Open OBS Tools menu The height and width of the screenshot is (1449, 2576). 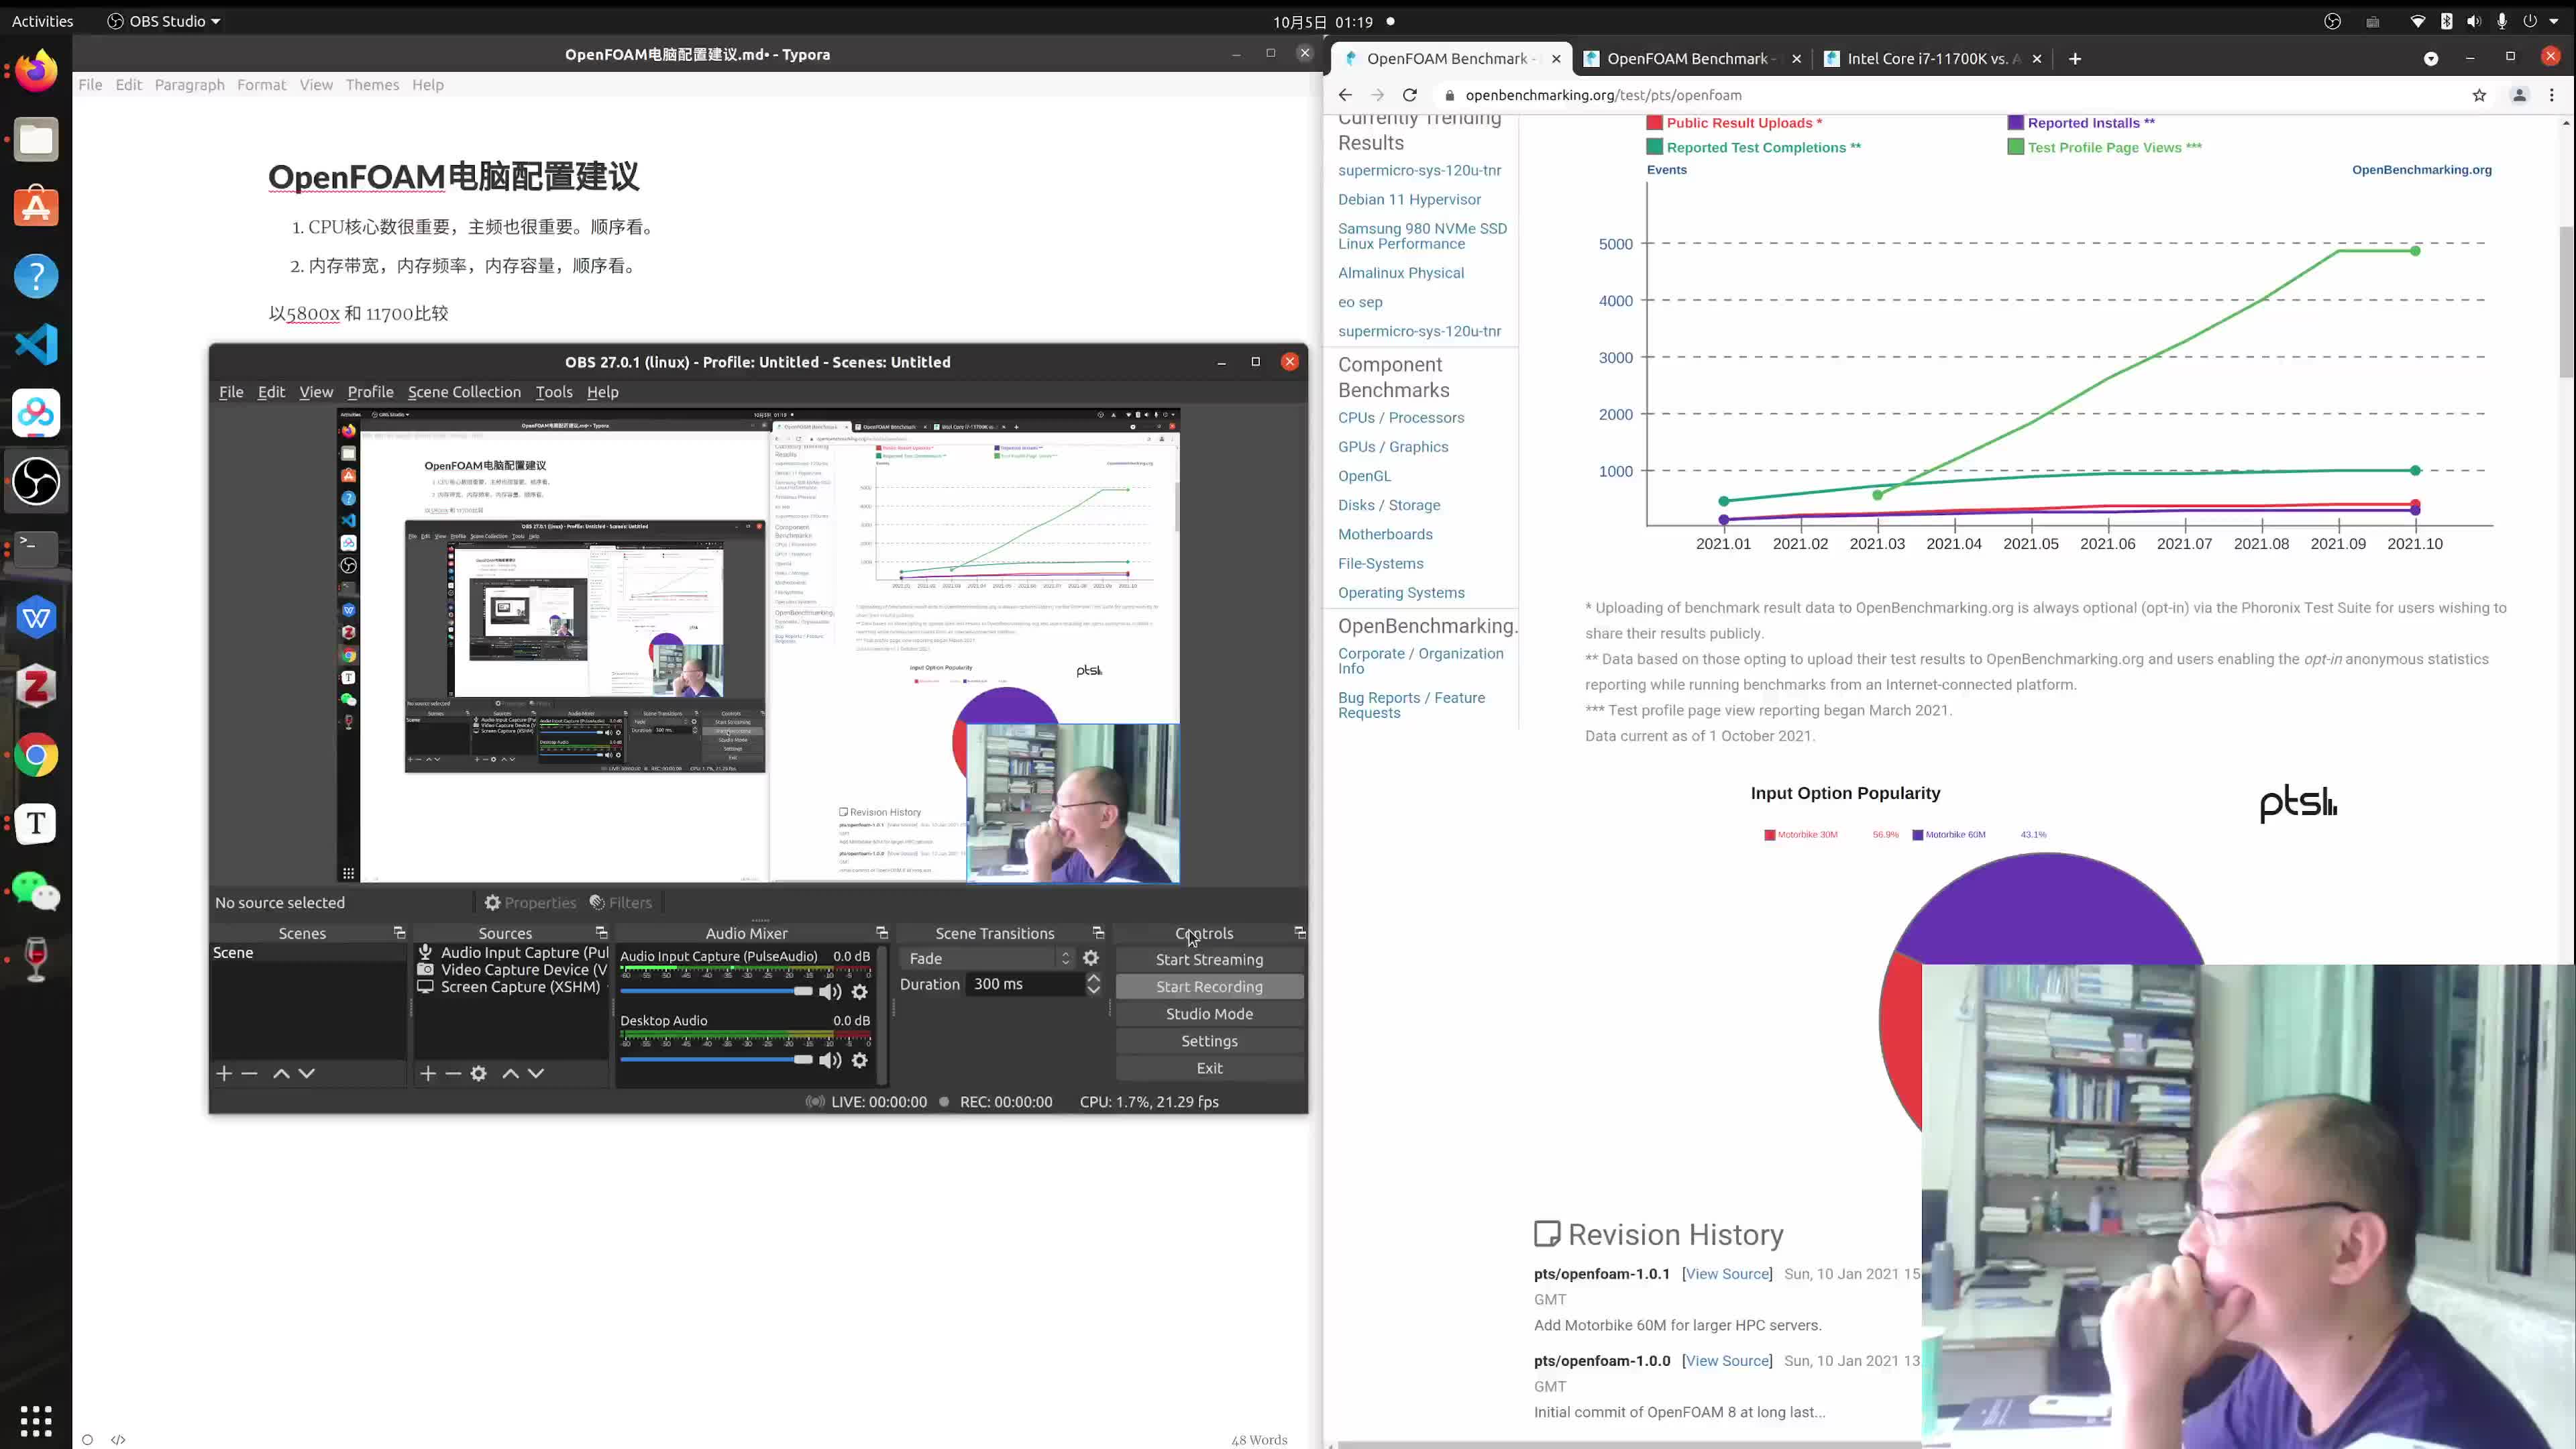click(554, 392)
